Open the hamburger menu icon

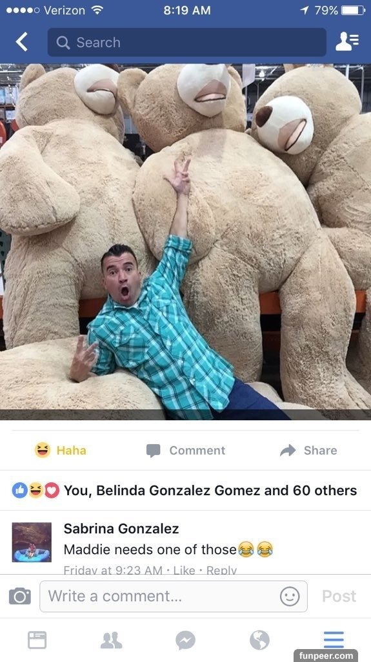[x=334, y=639]
